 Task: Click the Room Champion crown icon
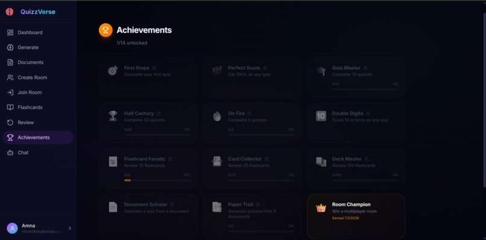tap(321, 208)
